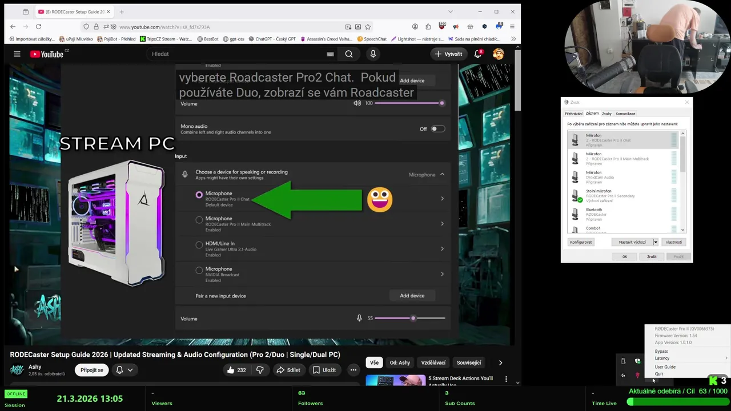Open the SpeechChat bookmark
Screen dimensions: 731x411
[x=372, y=39]
